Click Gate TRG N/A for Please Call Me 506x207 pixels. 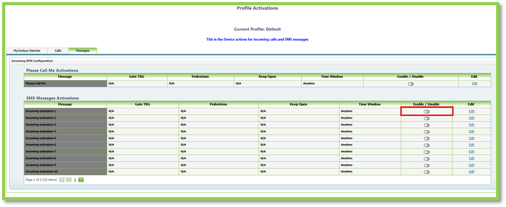point(111,83)
